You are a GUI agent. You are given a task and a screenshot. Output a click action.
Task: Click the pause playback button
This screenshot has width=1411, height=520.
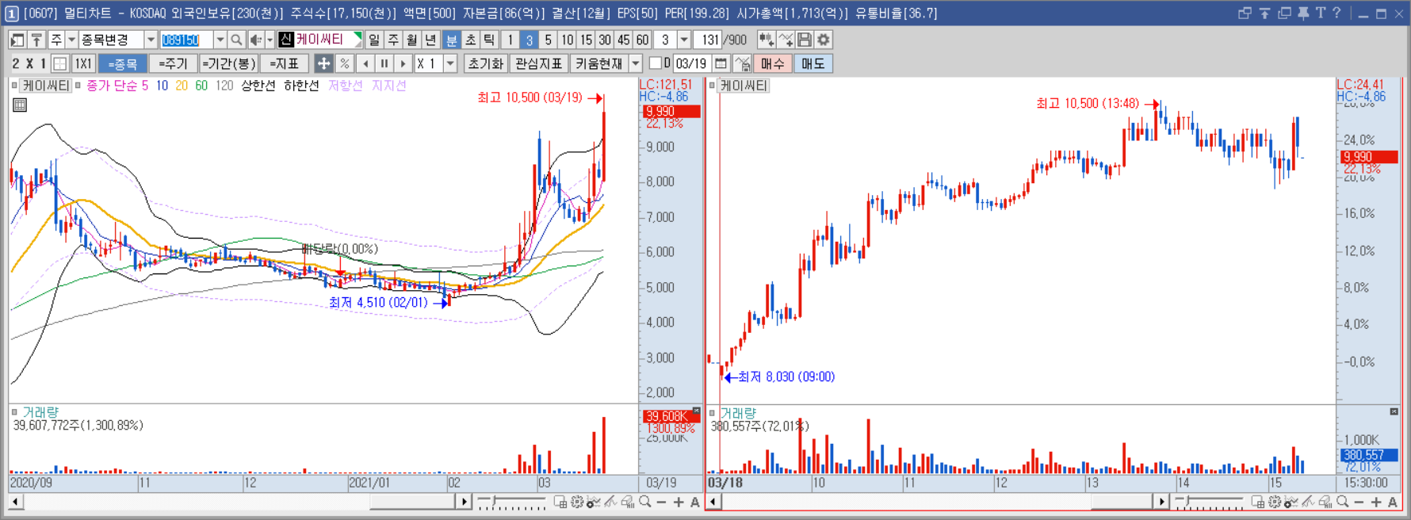click(x=384, y=63)
